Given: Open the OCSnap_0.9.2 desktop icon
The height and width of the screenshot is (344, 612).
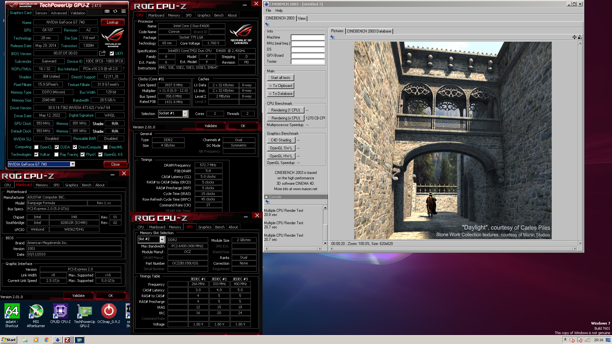Looking at the screenshot, I should coord(109,314).
